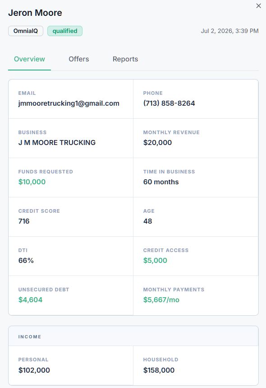Click the phone number (713) 858-8264
Screen dimensions: 266x388
169,103
